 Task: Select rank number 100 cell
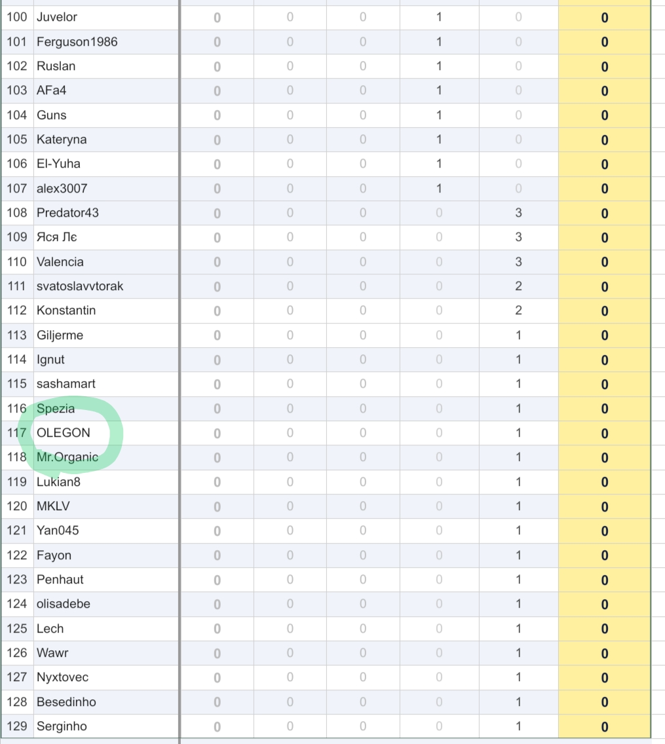pyautogui.click(x=17, y=17)
